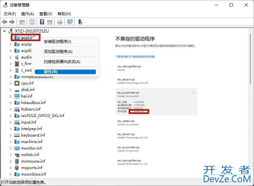Click the folder icon beside machine.inf

(x=17, y=142)
